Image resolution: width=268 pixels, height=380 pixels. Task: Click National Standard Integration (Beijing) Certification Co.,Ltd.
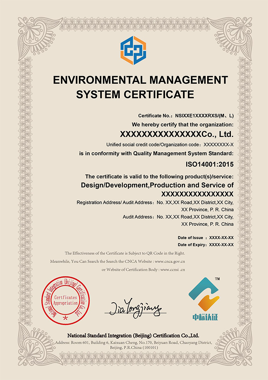133,336
